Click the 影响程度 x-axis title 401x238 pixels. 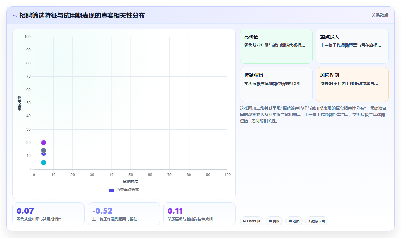pyautogui.click(x=131, y=181)
